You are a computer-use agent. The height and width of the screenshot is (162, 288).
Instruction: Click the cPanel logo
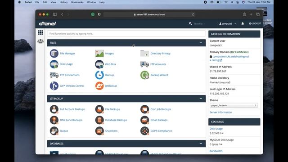pos(47,23)
